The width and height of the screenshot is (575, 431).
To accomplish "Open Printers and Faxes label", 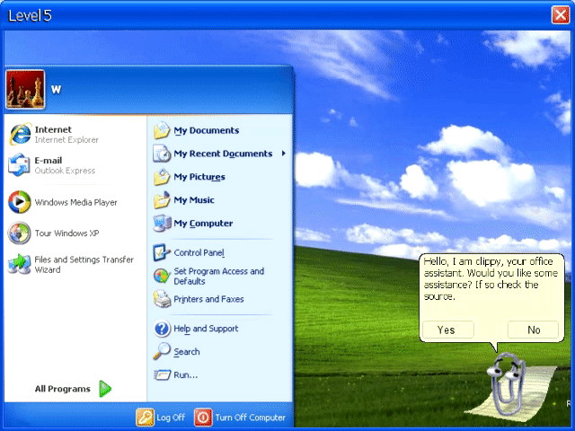I will click(208, 299).
